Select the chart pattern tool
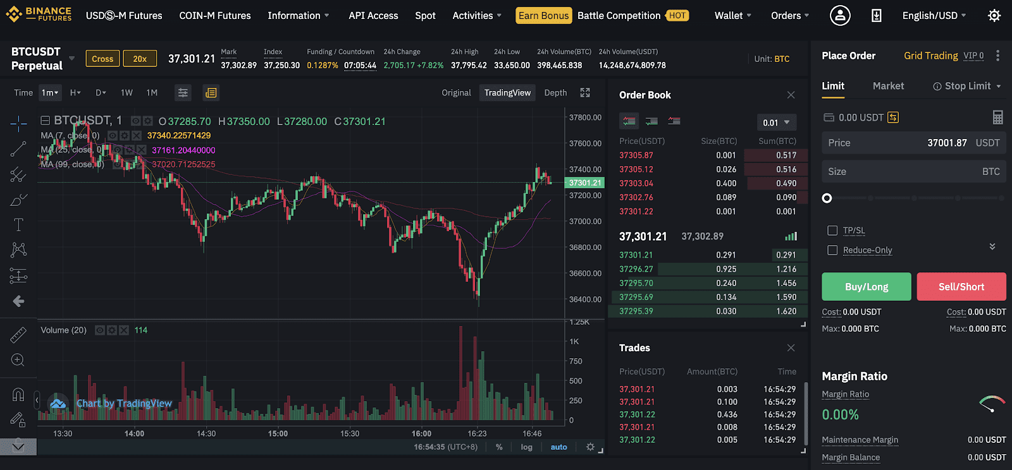Viewport: 1012px width, 470px height. click(x=18, y=250)
